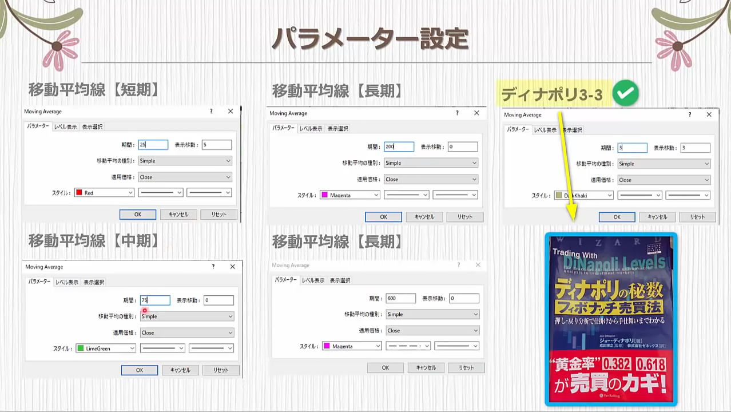Click リセット in the LimeGreen dialog
The height and width of the screenshot is (412, 731).
pos(221,370)
